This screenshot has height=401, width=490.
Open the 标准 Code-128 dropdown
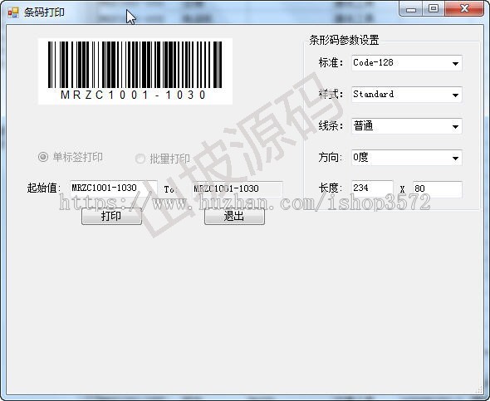click(407, 63)
